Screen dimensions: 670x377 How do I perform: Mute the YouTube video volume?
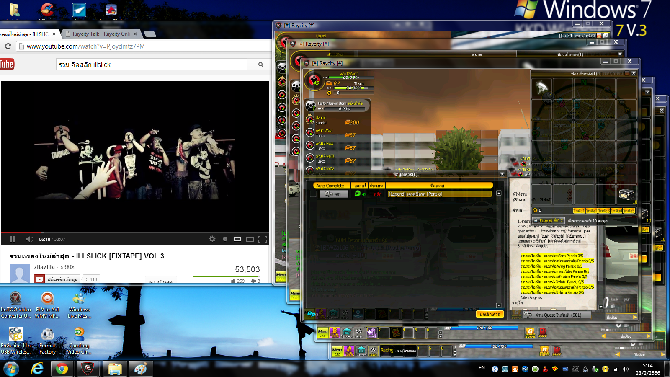(29, 239)
